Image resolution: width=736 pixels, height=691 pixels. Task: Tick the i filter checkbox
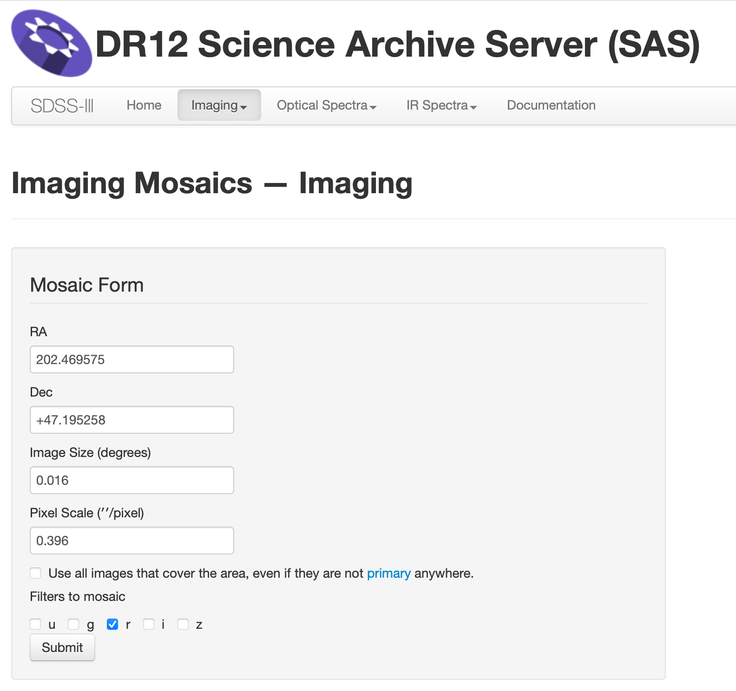(149, 624)
